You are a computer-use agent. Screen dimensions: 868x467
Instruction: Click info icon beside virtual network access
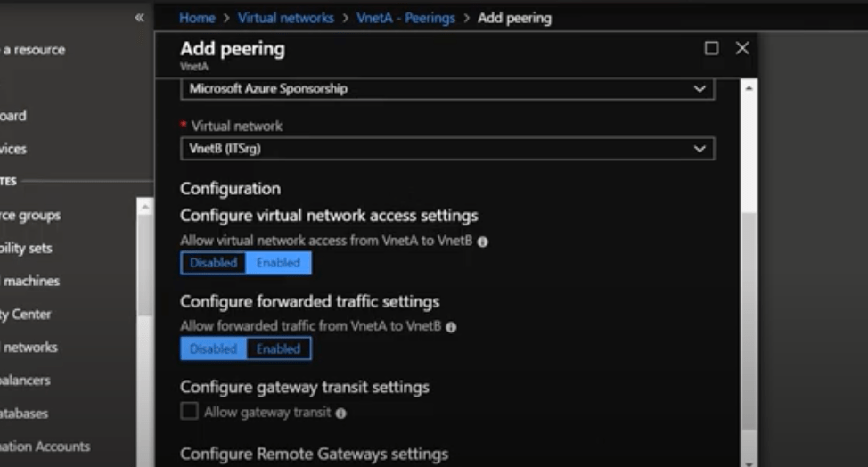point(482,242)
